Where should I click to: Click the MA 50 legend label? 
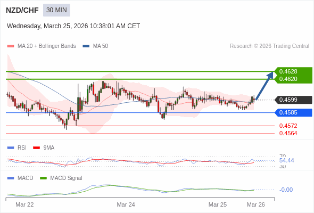pyautogui.click(x=101, y=46)
